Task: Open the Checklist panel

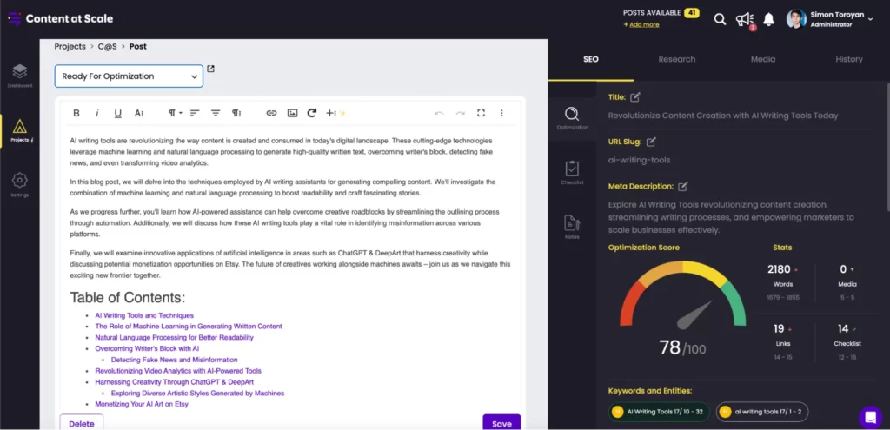Action: (572, 173)
